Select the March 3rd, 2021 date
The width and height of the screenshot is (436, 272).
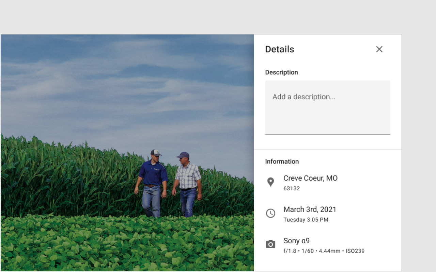pyautogui.click(x=310, y=209)
